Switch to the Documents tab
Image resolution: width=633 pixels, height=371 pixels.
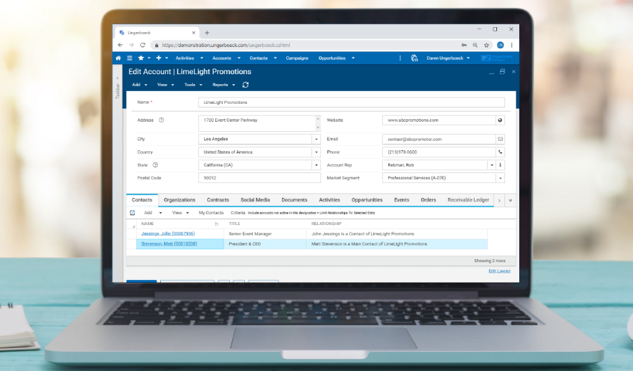pos(294,200)
